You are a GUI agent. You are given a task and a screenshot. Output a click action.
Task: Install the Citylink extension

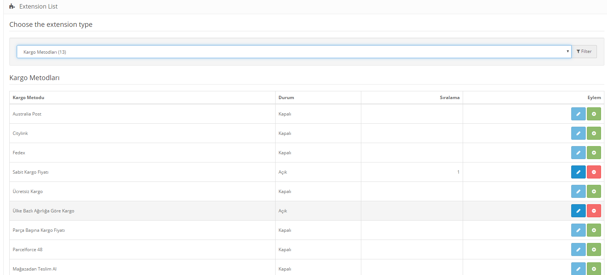click(x=594, y=133)
